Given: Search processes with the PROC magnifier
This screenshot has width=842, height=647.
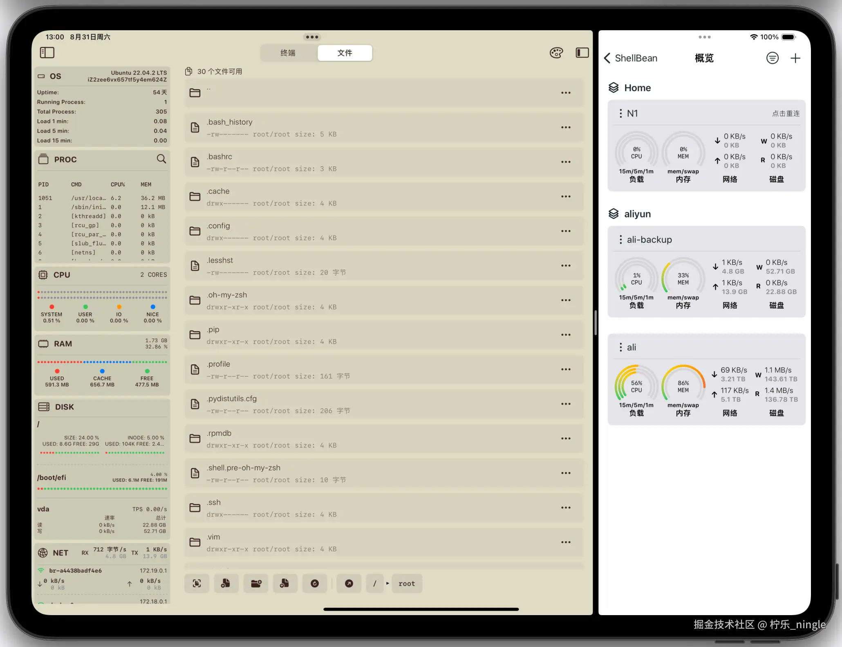Looking at the screenshot, I should [x=161, y=159].
